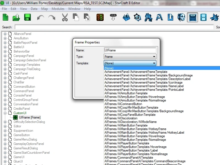Open the Window menu
This screenshot has width=220, height=165.
click(74, 9)
